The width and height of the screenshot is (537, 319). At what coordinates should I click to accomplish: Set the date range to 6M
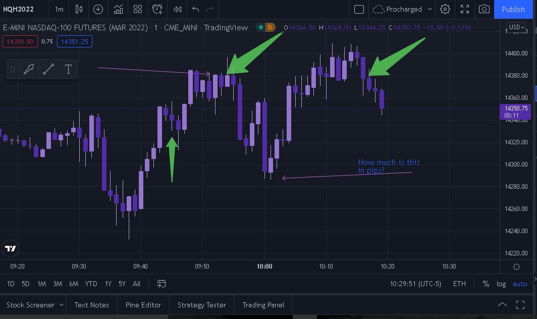pyautogui.click(x=74, y=284)
